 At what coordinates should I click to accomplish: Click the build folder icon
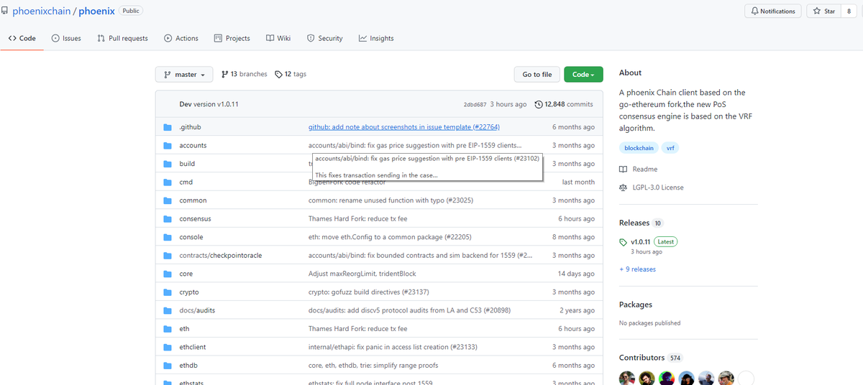[x=167, y=164]
